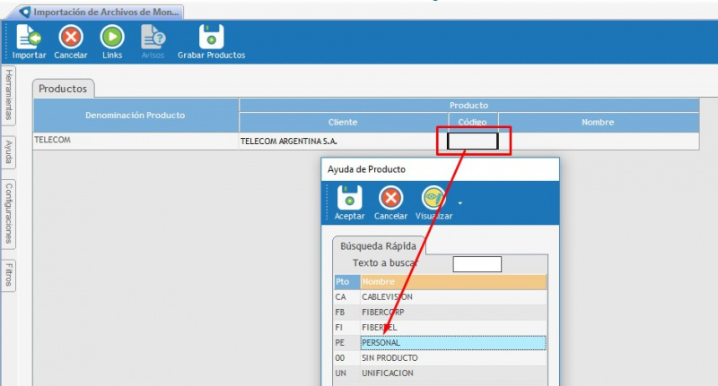Click the Texto a buscar input field
The image size is (718, 386).
coord(477,264)
